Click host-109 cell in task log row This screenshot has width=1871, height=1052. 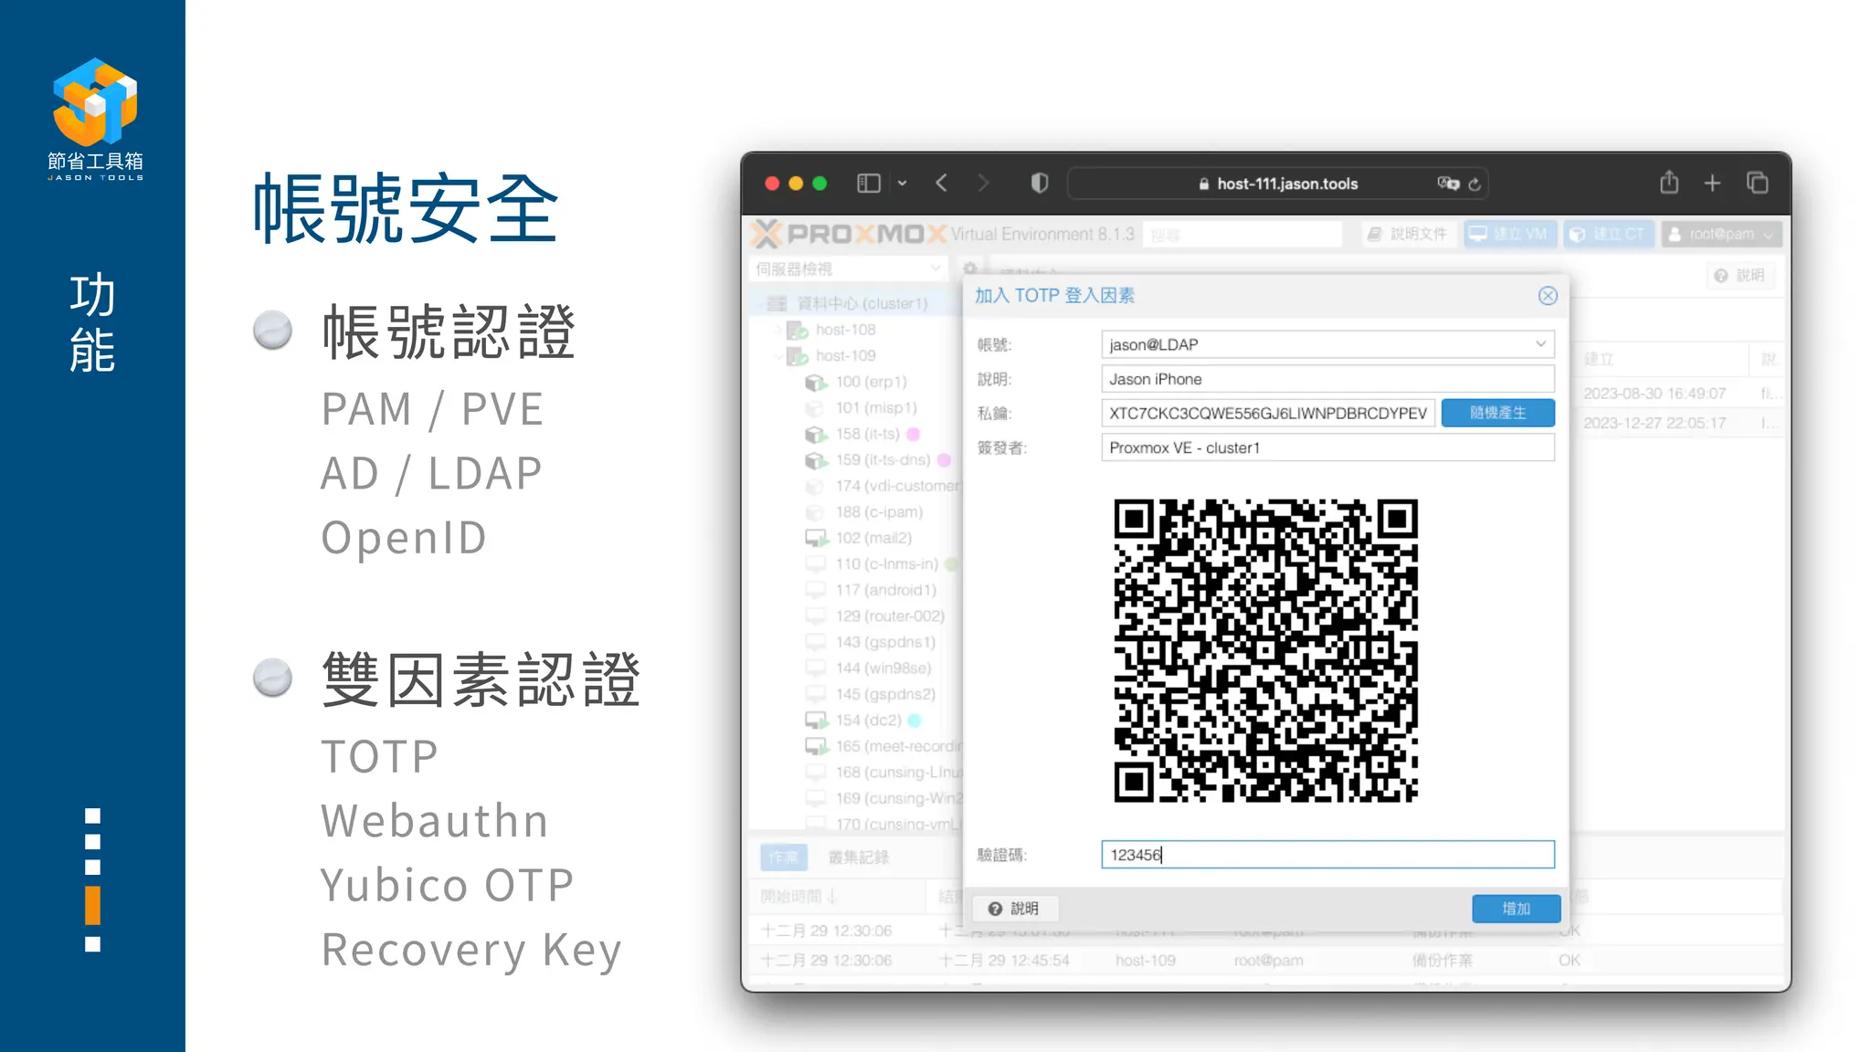pyautogui.click(x=1146, y=961)
